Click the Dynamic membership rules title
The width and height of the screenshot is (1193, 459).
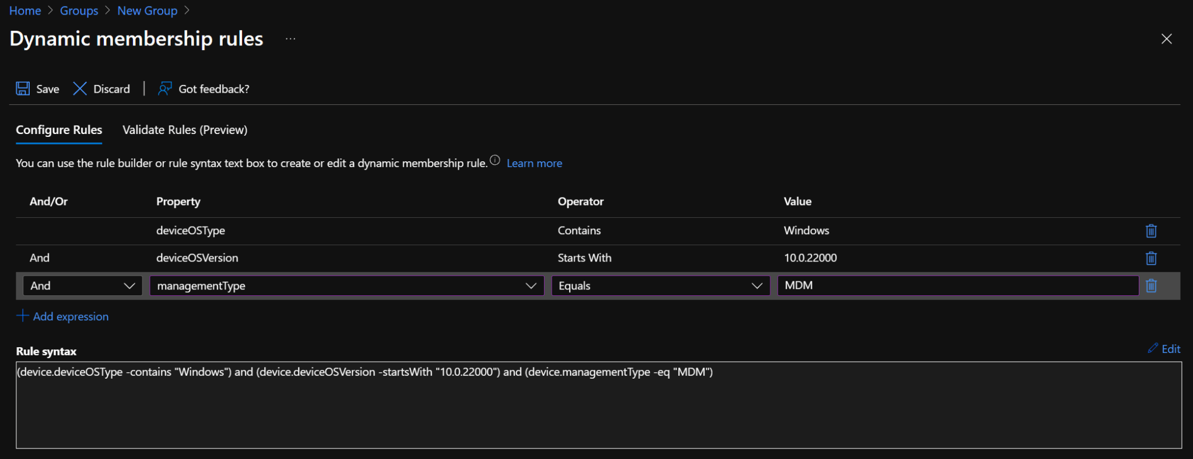coord(136,38)
